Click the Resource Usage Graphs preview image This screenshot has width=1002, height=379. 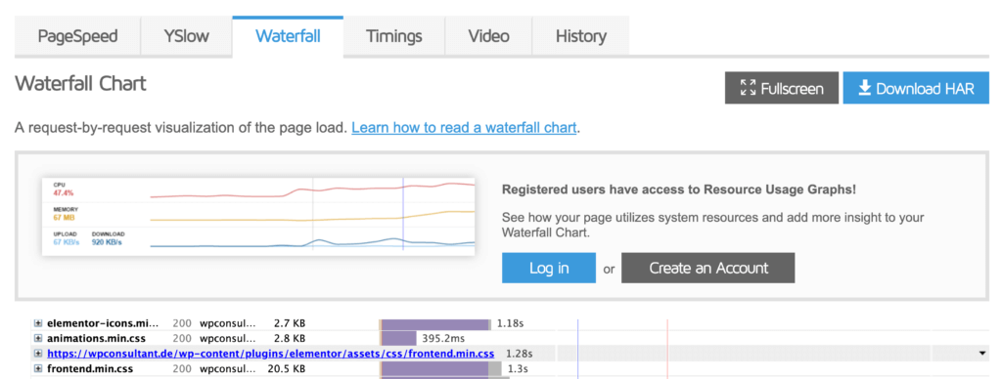click(x=258, y=217)
